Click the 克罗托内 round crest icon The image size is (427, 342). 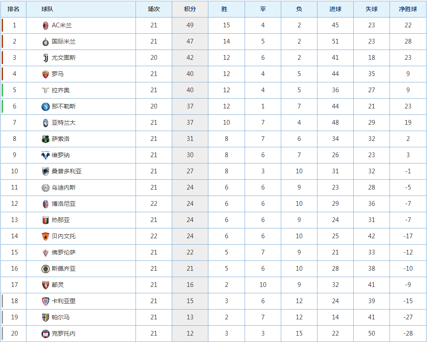(46, 333)
